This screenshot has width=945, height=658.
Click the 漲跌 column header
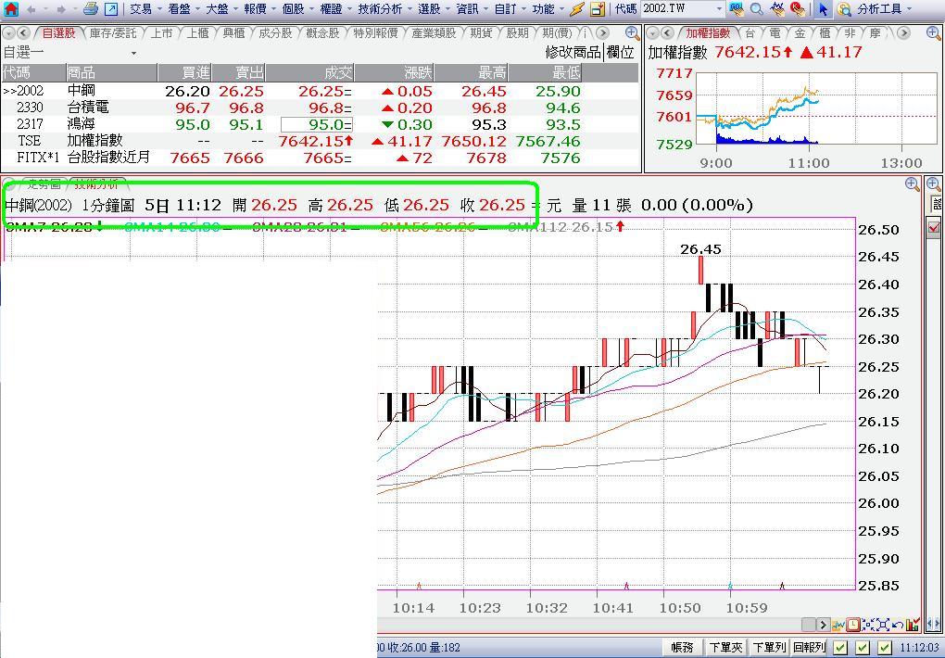click(394, 73)
